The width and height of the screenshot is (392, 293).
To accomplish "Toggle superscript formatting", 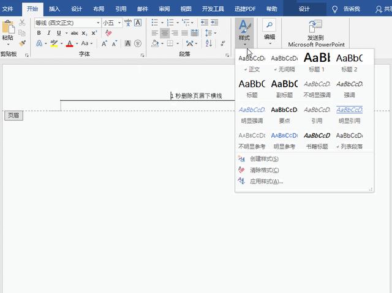I will 94,33.
